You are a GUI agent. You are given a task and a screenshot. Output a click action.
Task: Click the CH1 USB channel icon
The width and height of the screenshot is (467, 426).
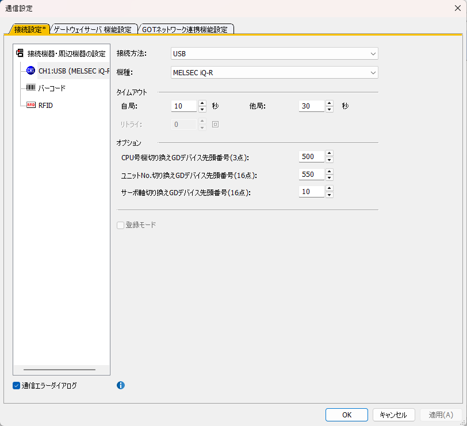click(x=30, y=70)
